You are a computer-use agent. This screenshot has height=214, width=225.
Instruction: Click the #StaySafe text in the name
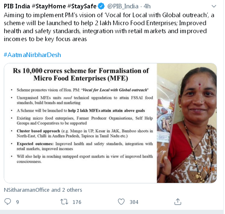82,6
